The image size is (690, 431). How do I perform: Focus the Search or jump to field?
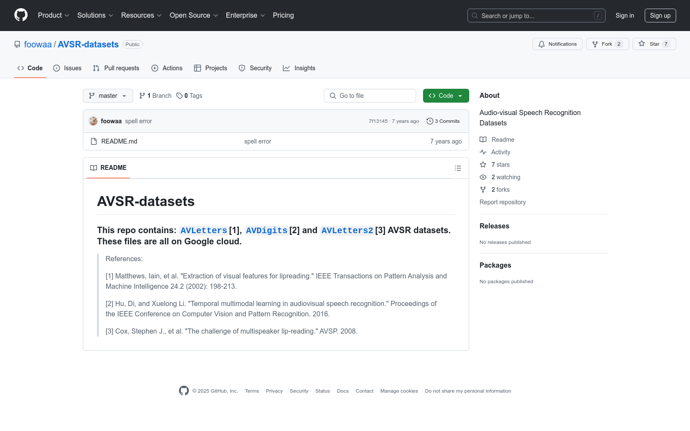[536, 16]
